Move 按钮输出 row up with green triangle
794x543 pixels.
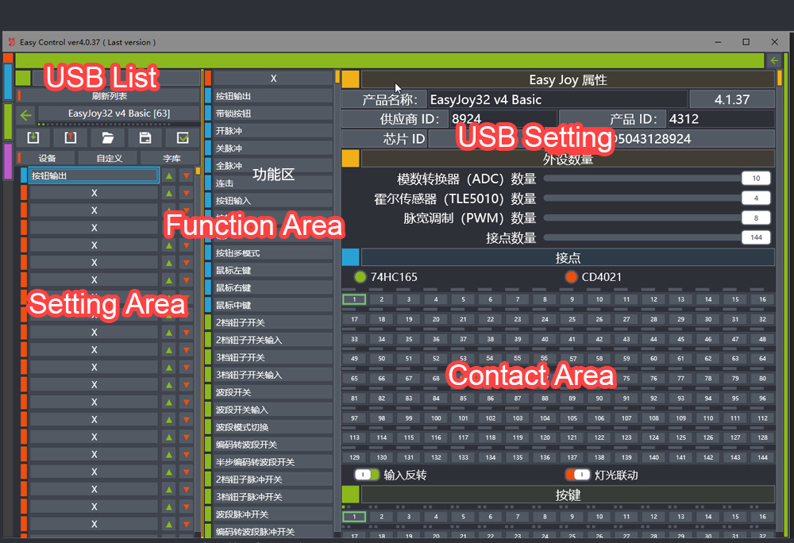pyautogui.click(x=169, y=175)
